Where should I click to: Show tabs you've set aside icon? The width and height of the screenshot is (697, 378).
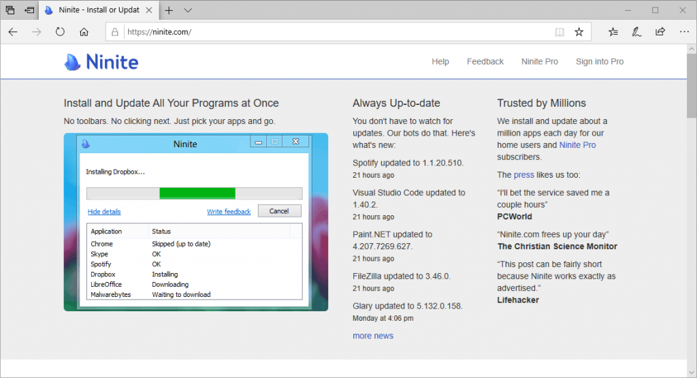[x=10, y=10]
